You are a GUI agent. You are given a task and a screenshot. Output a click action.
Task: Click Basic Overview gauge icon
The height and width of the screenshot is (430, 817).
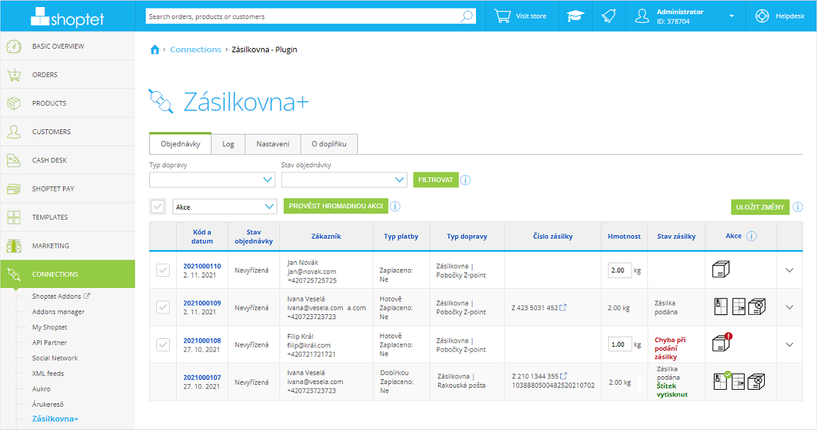pyautogui.click(x=14, y=47)
